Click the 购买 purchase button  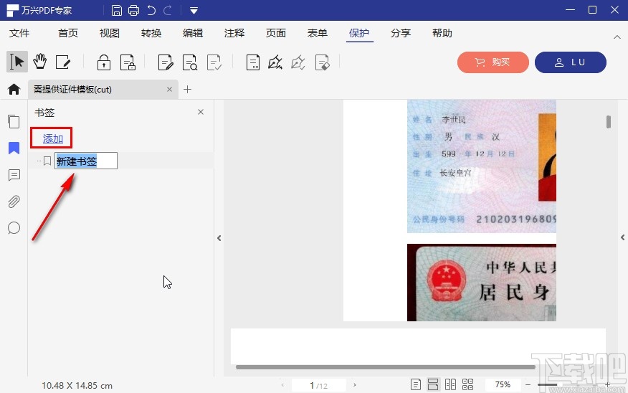point(493,62)
